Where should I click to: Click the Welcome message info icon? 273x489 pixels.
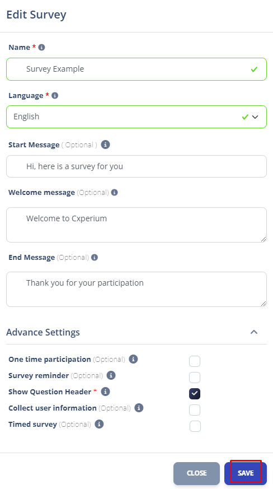(114, 193)
